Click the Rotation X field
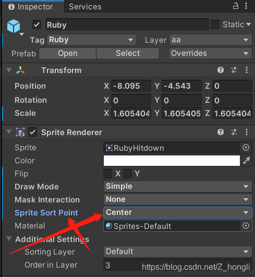The height and width of the screenshot is (277, 255). pyautogui.click(x=131, y=100)
